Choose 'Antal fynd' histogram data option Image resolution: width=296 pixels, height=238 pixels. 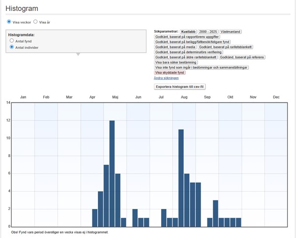click(x=12, y=41)
